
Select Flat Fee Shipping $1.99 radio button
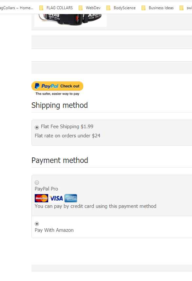(37, 127)
